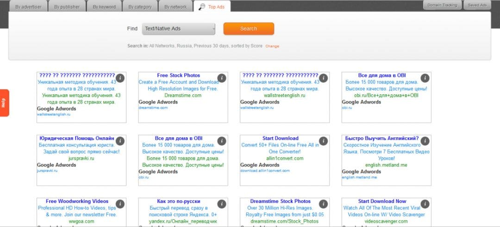The image size is (500, 227).
Task: Open info icon on Быстро Выучить Английский ad
Action: pyautogui.click(x=425, y=141)
